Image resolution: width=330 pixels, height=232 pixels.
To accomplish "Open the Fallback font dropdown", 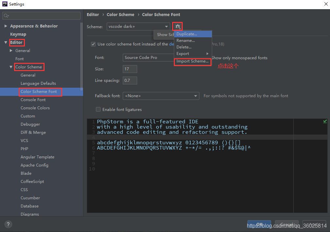I will click(196, 96).
